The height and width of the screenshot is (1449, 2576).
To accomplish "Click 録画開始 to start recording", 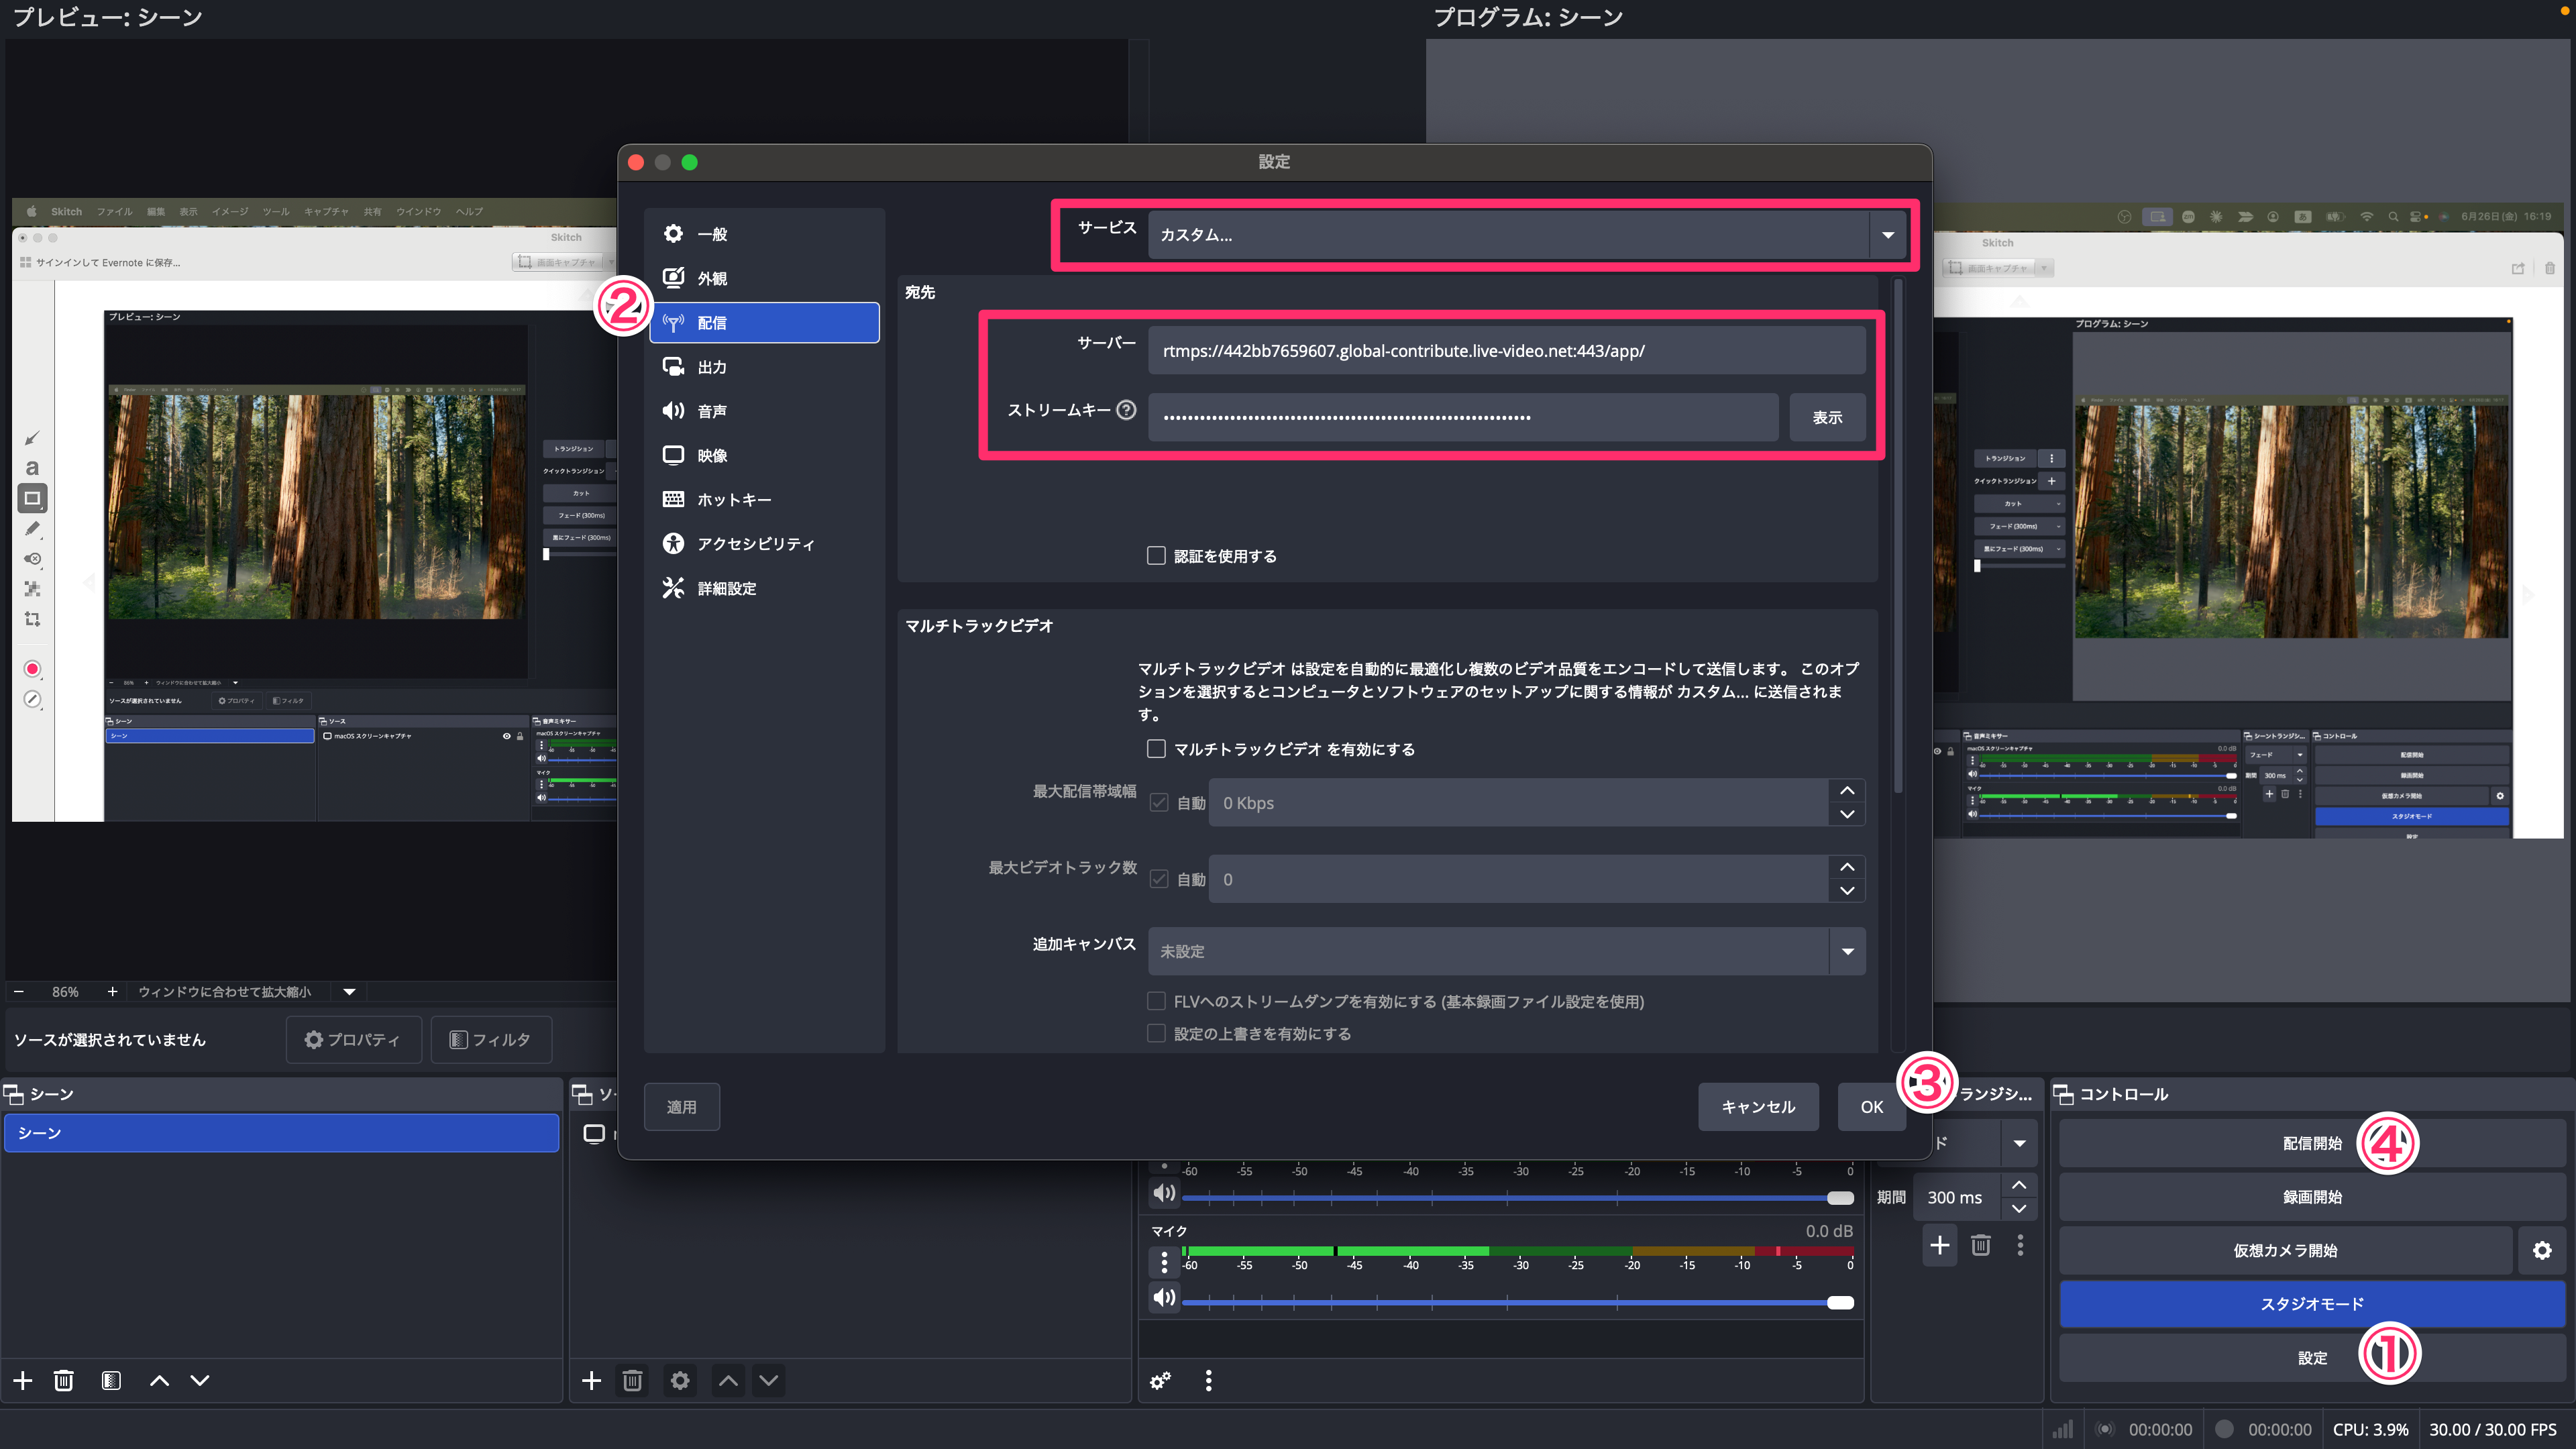I will 2312,1196.
